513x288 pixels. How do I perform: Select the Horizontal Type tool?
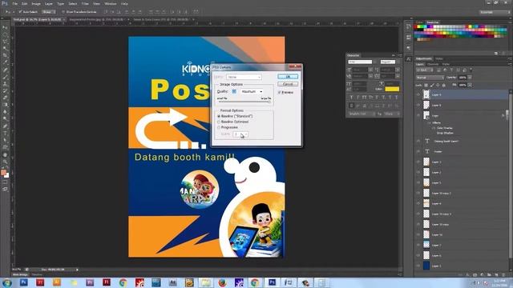[5, 134]
